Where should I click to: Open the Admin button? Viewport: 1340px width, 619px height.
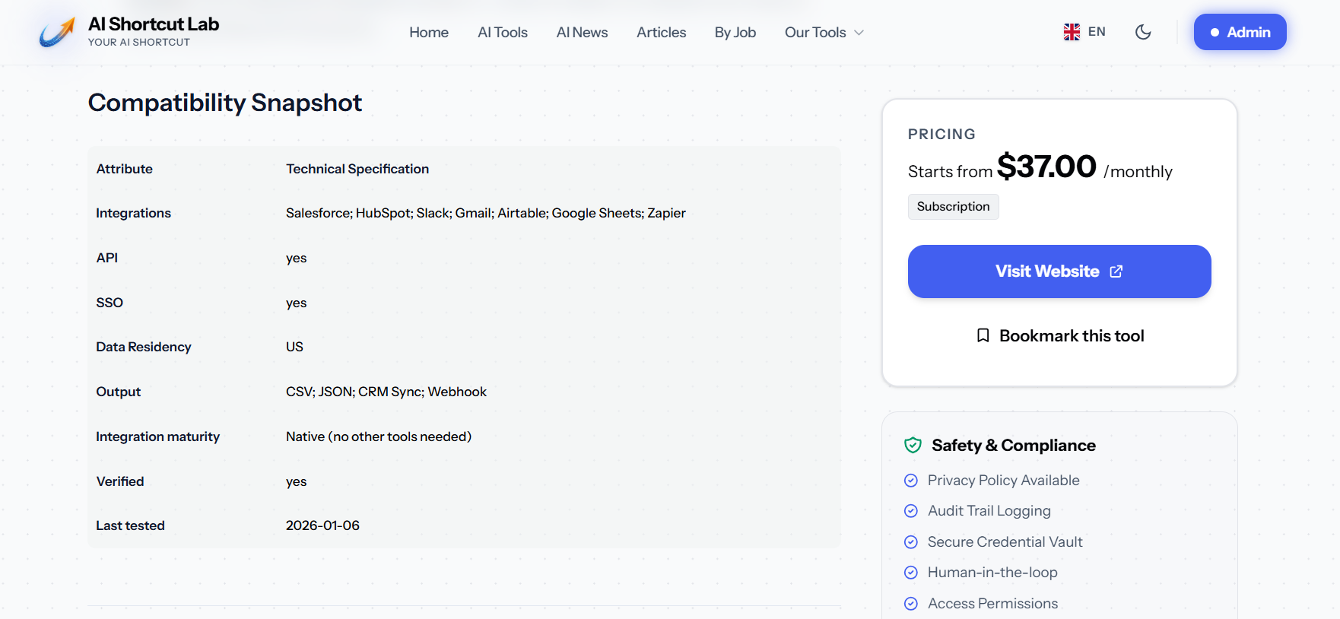pyautogui.click(x=1240, y=32)
